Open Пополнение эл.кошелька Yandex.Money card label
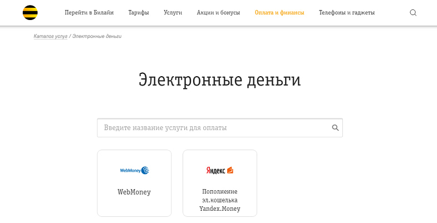 [220, 200]
